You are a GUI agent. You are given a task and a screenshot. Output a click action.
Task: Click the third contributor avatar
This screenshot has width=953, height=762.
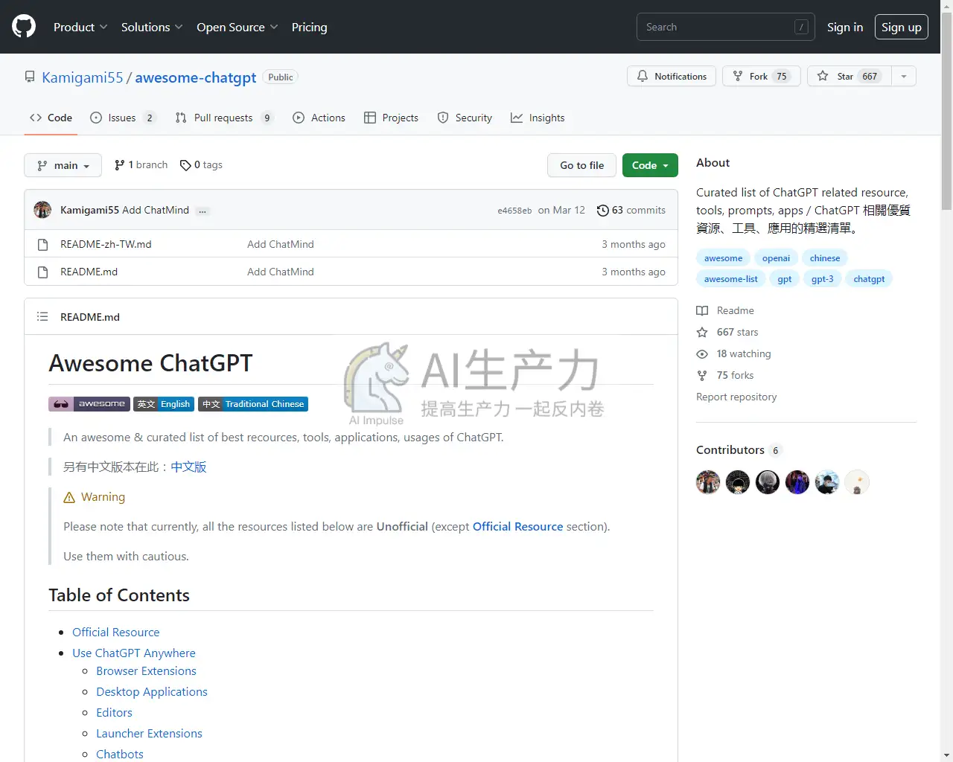pyautogui.click(x=768, y=482)
